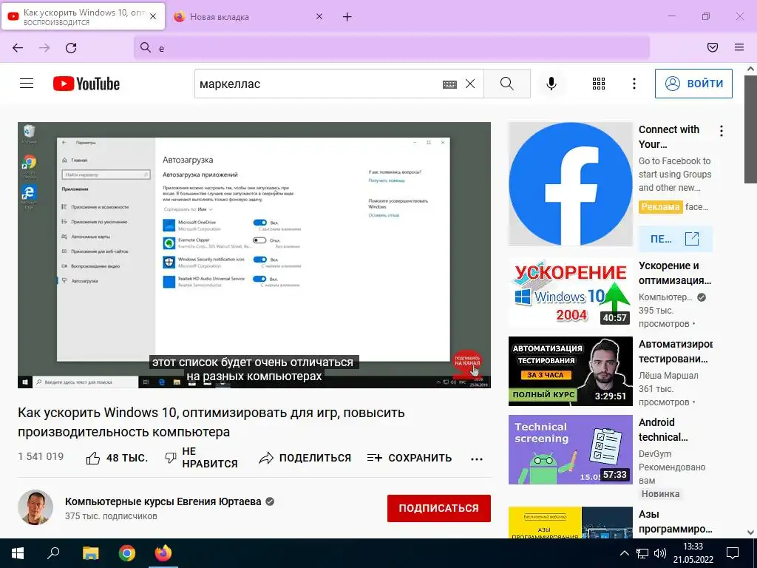
Task: Open YouTube settings three-dot menu
Action: click(634, 84)
